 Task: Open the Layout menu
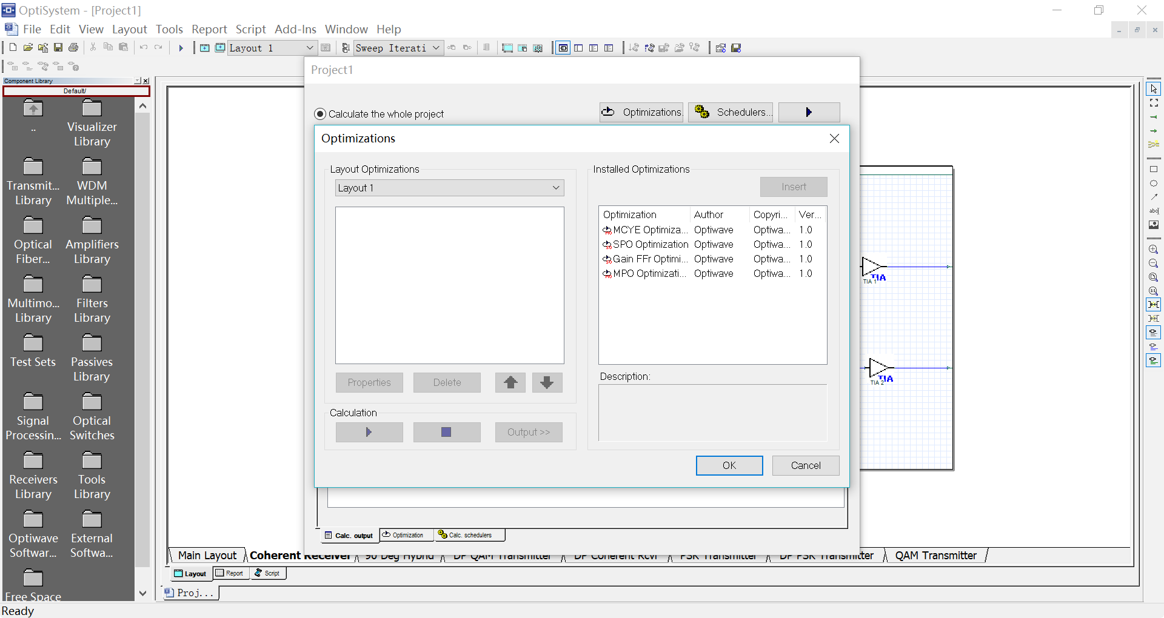(129, 29)
